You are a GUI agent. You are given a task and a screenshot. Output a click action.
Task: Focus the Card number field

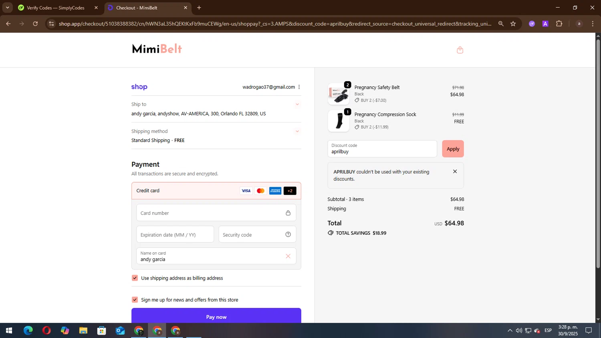point(216,213)
